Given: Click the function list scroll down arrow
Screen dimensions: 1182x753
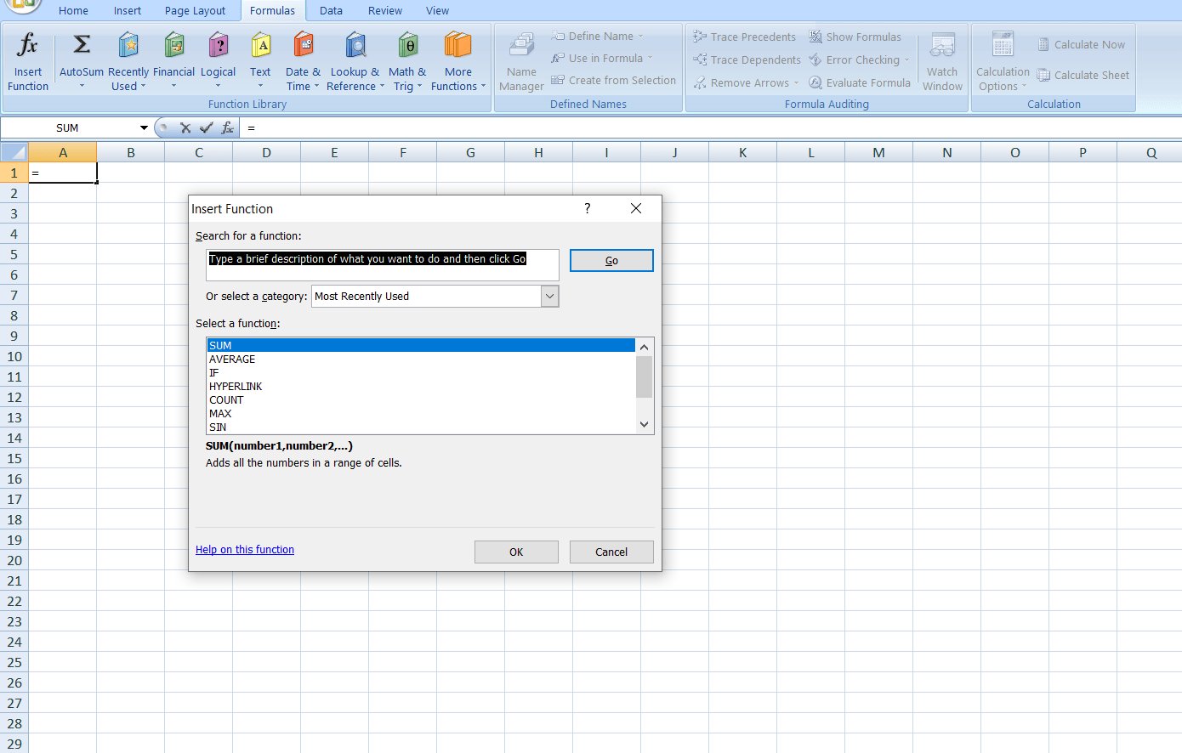Looking at the screenshot, I should tap(644, 424).
